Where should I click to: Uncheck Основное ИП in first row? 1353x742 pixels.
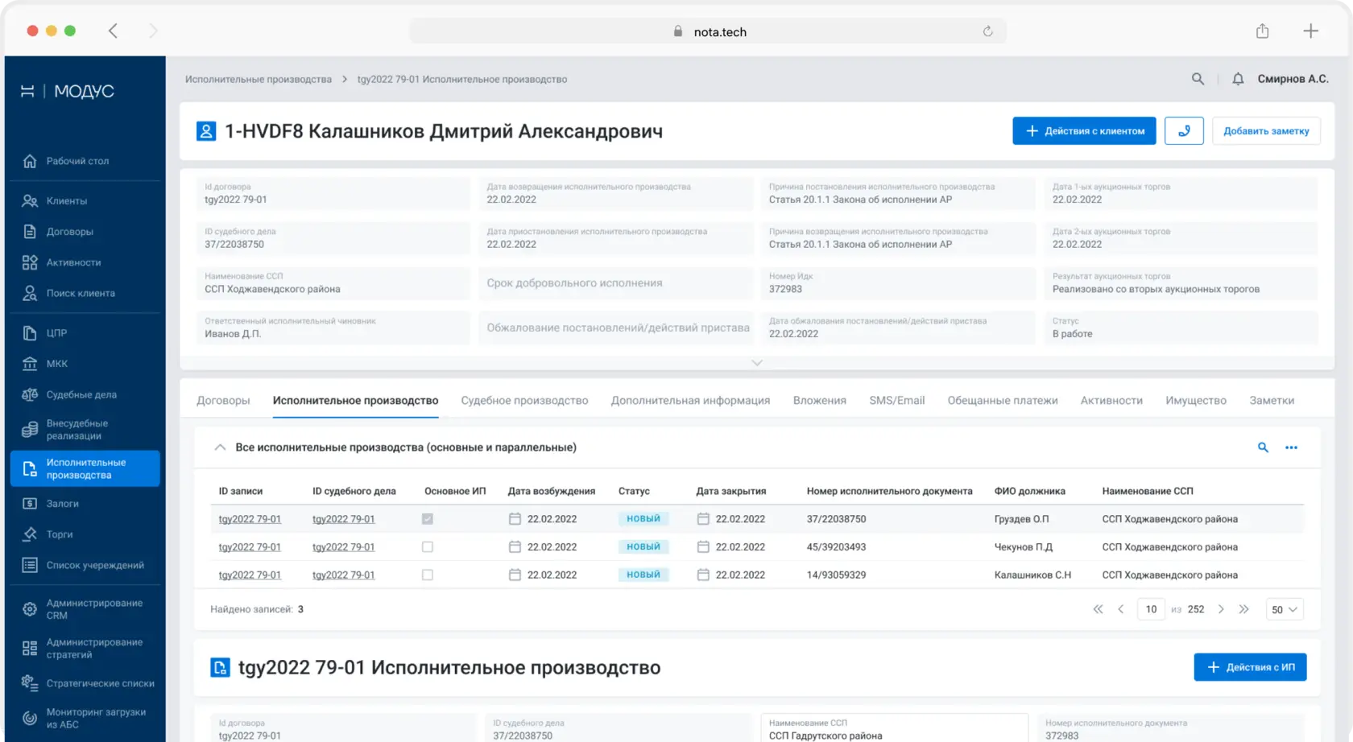click(x=428, y=519)
